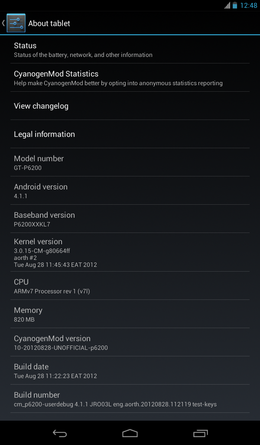The width and height of the screenshot is (260, 445).
Task: Tap the battery icon in status bar
Action: coord(235,5)
